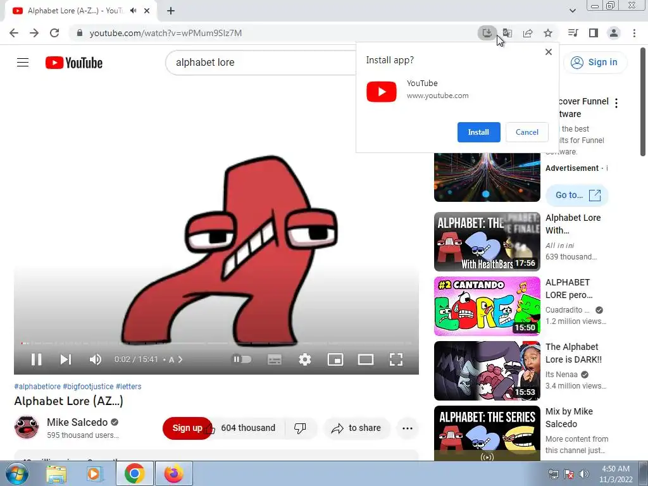This screenshot has width=648, height=486.
Task: Click the share this page icon
Action: [x=527, y=33]
